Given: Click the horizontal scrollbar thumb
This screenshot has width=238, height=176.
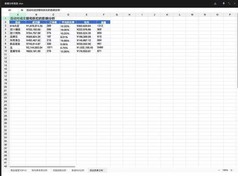Looking at the screenshot, I should point(42,166).
